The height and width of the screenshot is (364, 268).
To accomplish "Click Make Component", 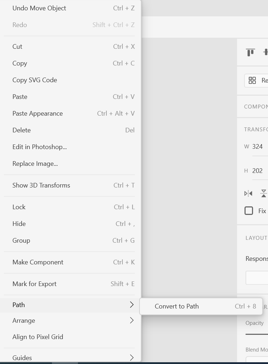I will point(38,262).
